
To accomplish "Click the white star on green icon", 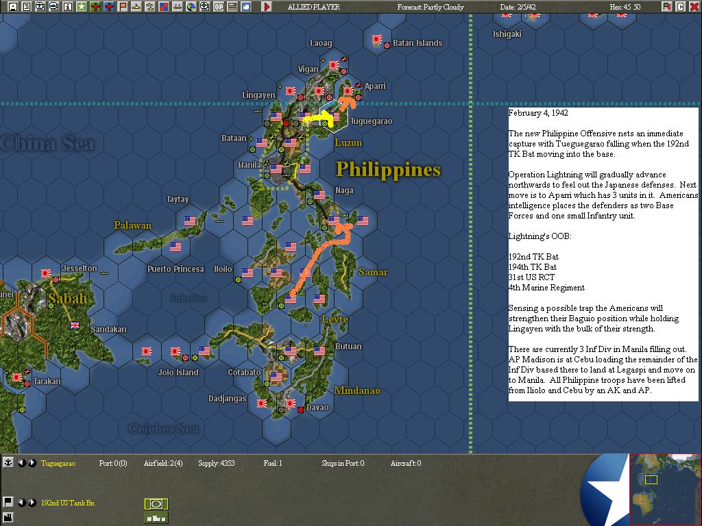I will click(82, 7).
